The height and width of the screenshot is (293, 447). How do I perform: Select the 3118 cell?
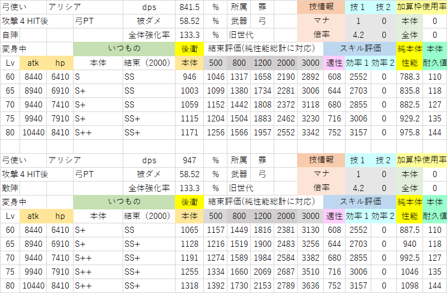click(310, 105)
